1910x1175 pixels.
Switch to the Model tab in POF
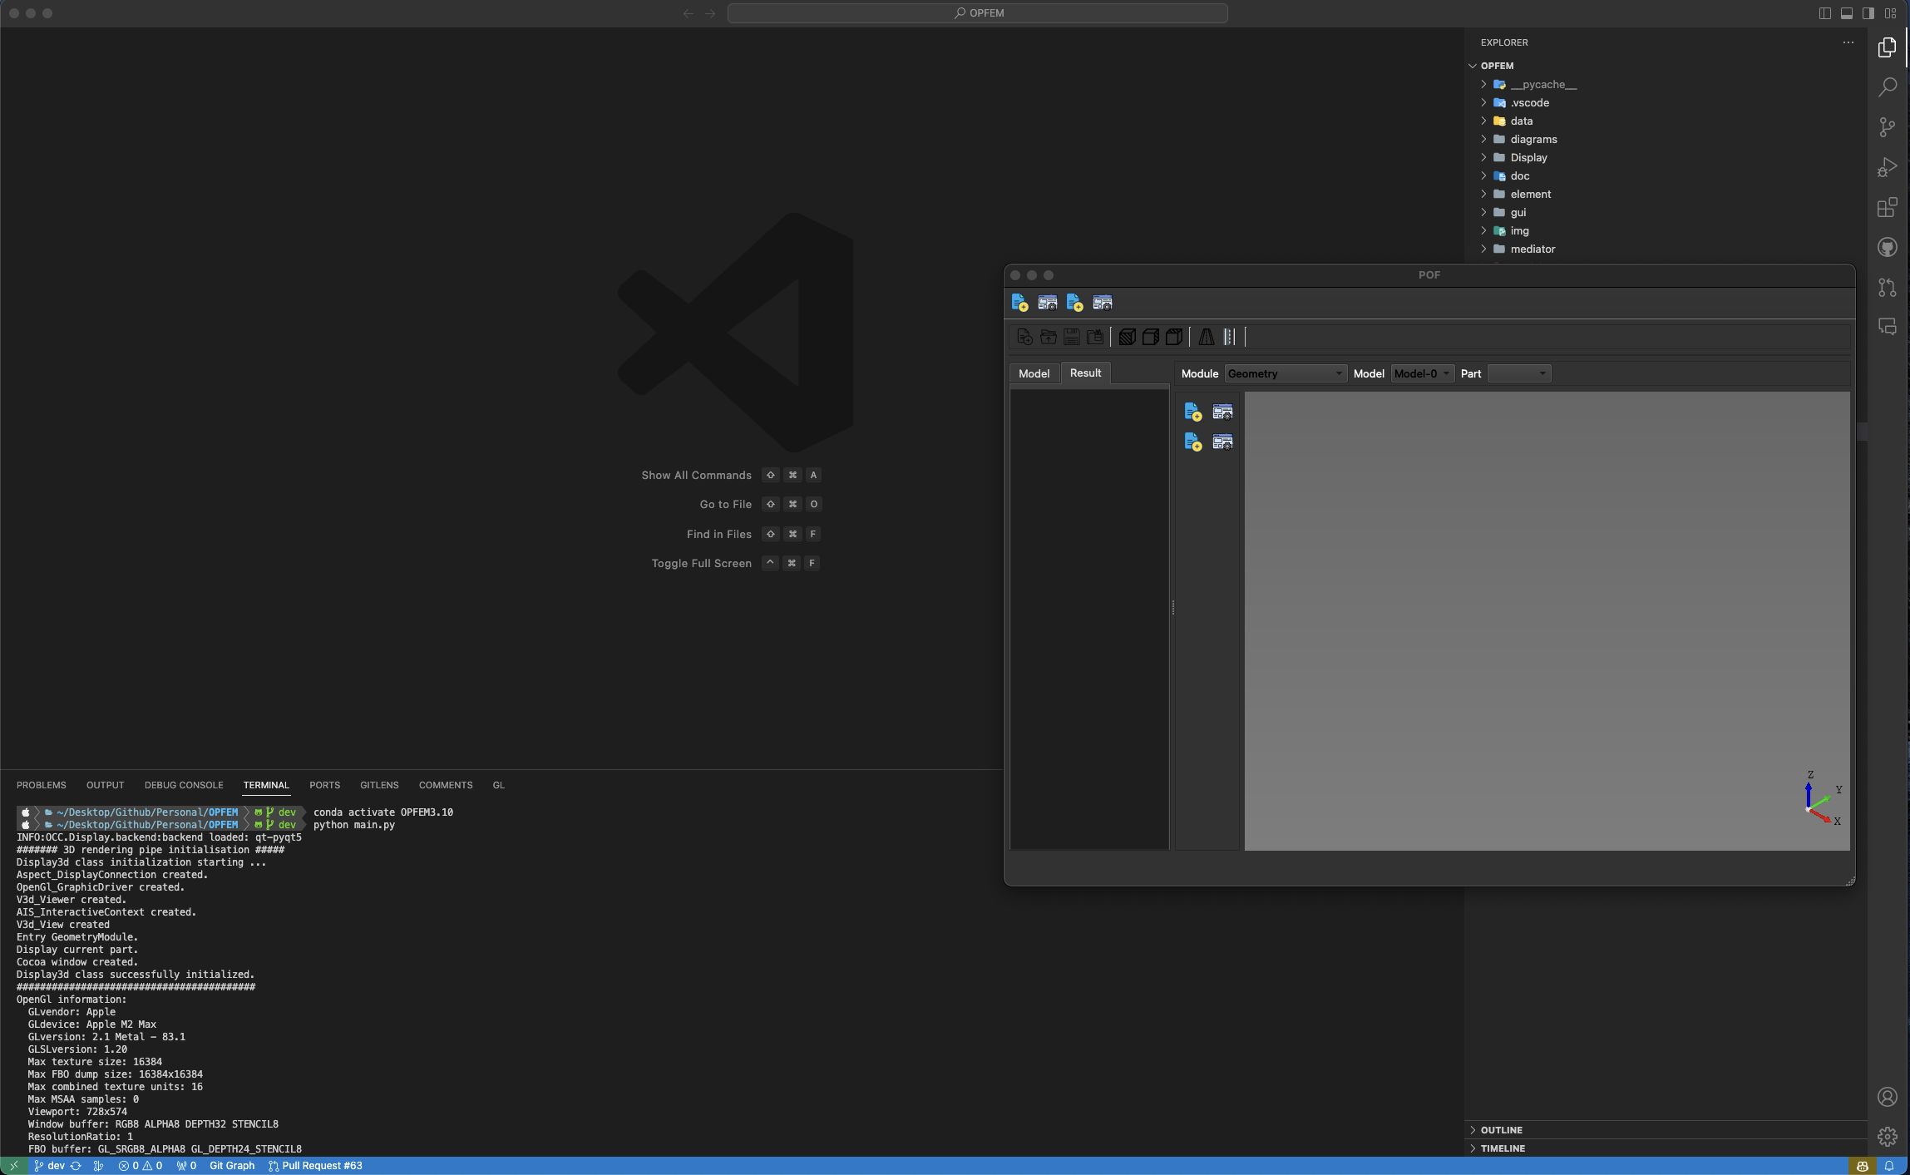tap(1034, 373)
